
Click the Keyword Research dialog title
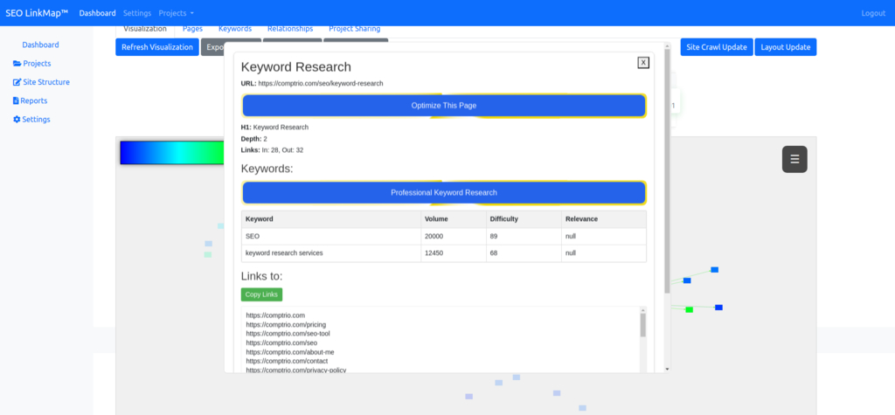(x=295, y=66)
